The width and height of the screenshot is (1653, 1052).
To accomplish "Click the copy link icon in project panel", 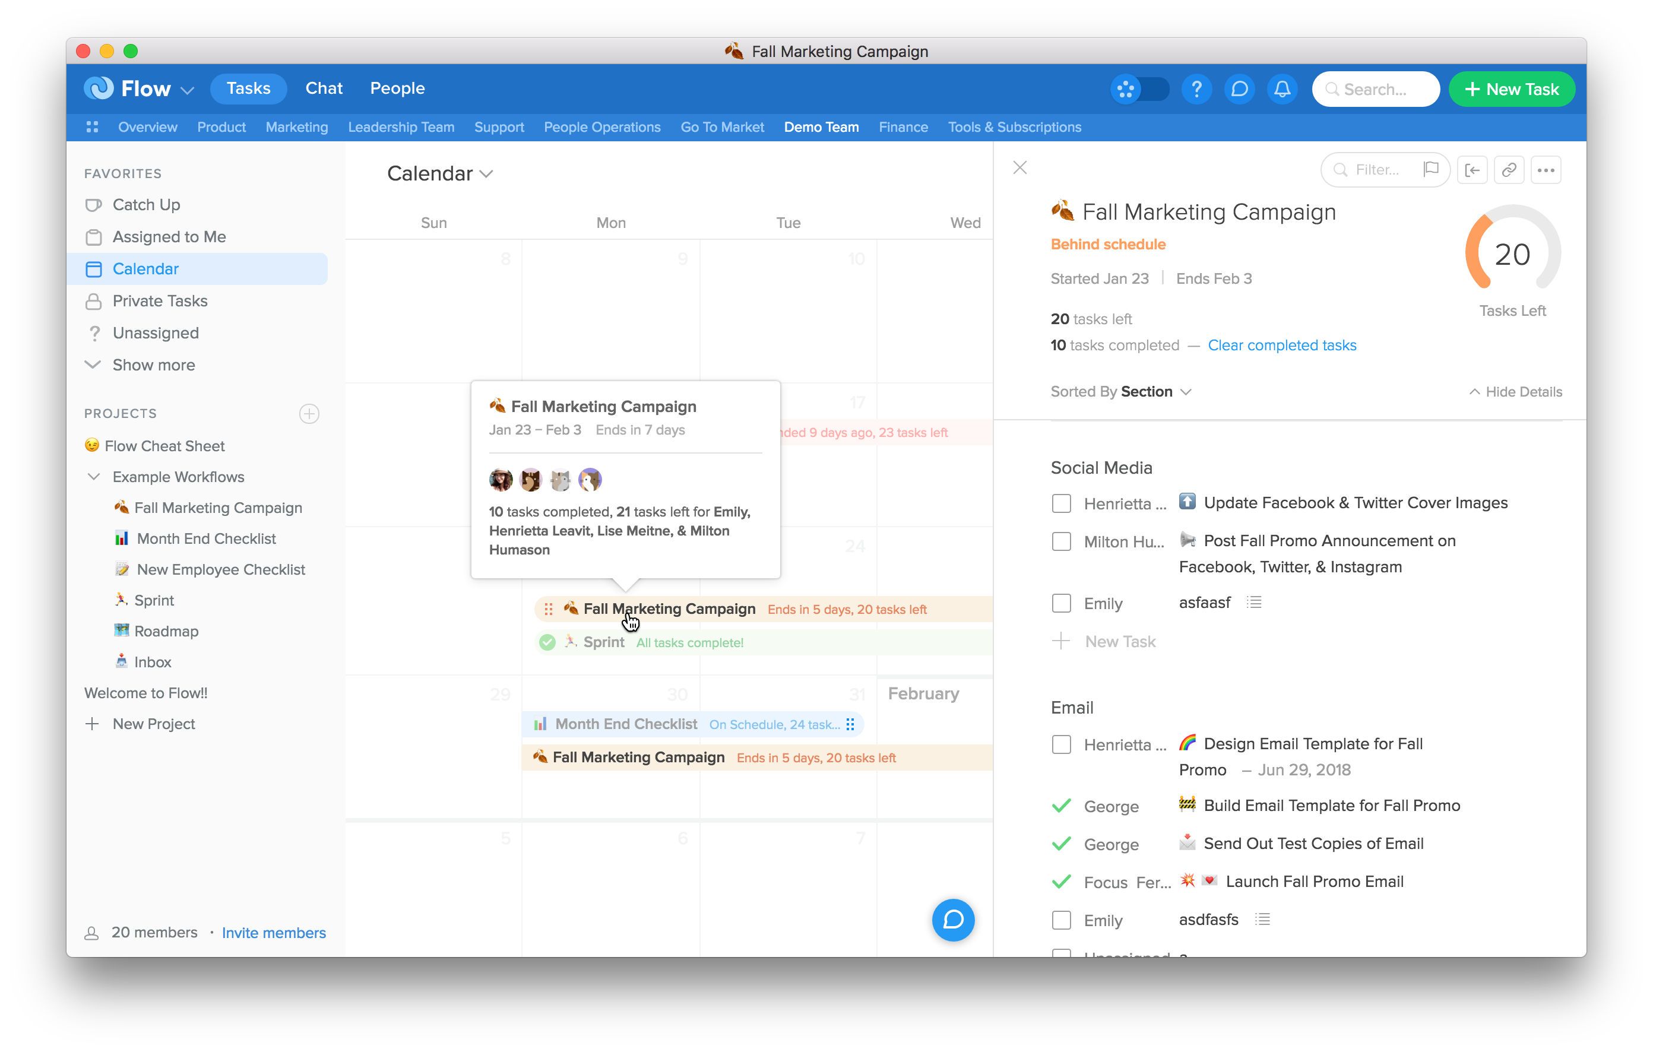I will click(x=1508, y=170).
